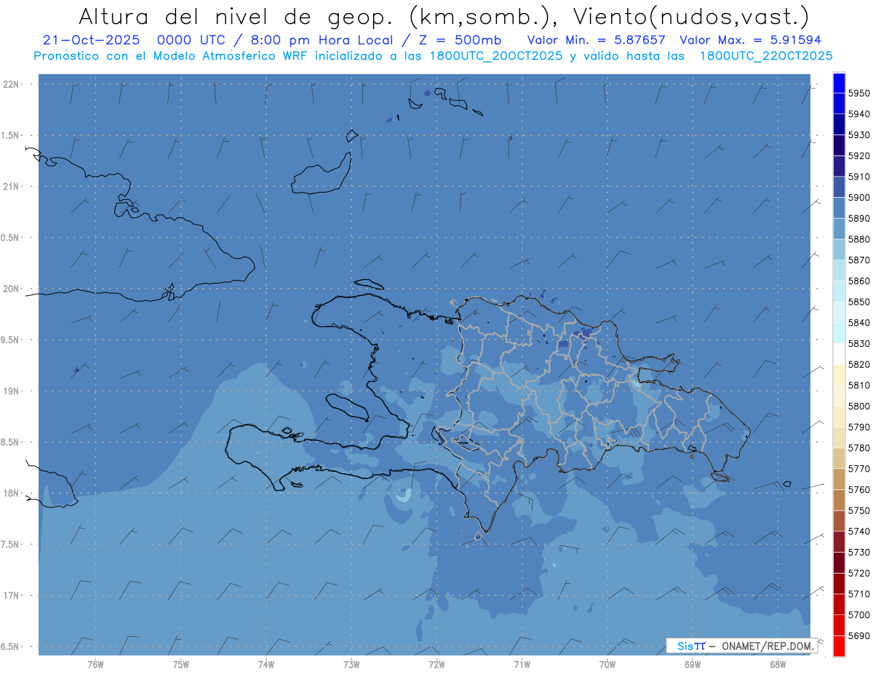873x674 pixels.
Task: Click the white colorbar swatch between 5830 and 5820
Action: pyautogui.click(x=839, y=354)
